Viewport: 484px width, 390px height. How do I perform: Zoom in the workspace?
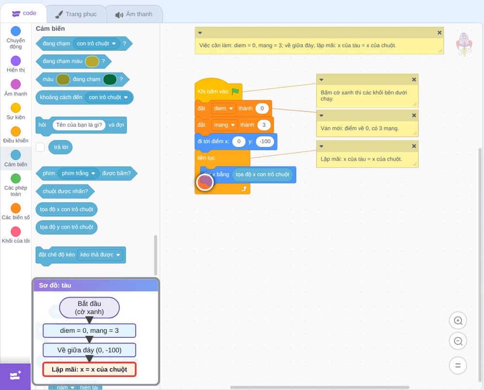point(458,321)
